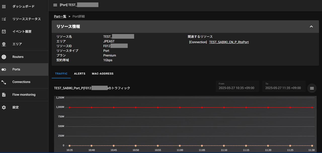The image size is (322, 153).
Task: Collapse the リソース情報 panel
Action: click(x=311, y=27)
